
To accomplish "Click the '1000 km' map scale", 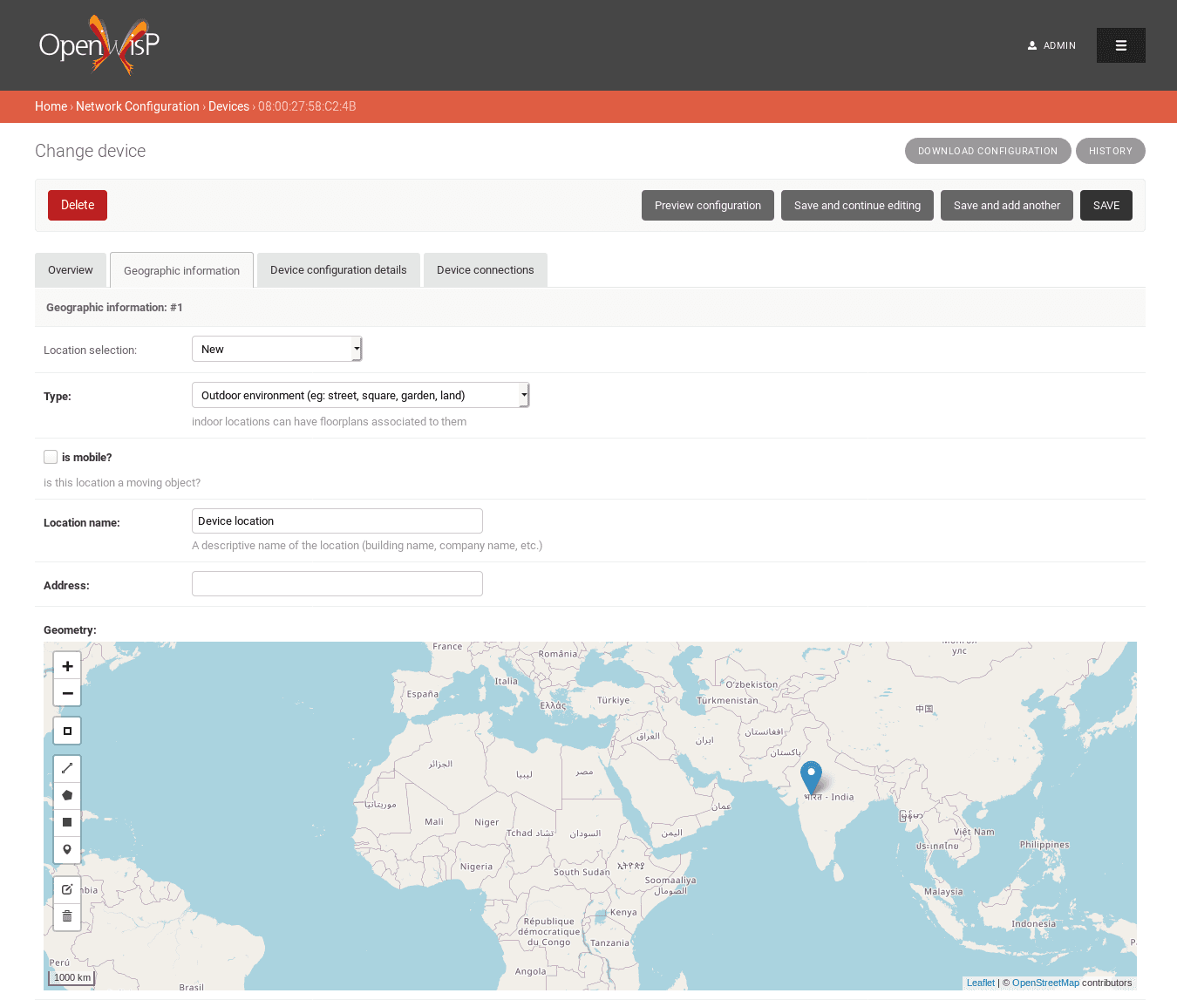I will pos(72,977).
